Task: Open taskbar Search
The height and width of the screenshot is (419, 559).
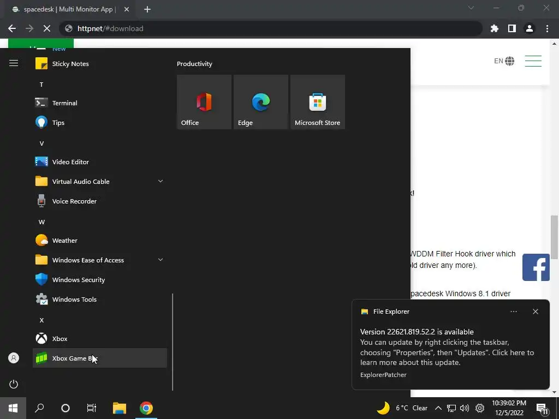Action: tap(39, 408)
